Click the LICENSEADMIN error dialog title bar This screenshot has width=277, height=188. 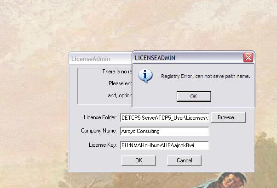click(x=188, y=58)
